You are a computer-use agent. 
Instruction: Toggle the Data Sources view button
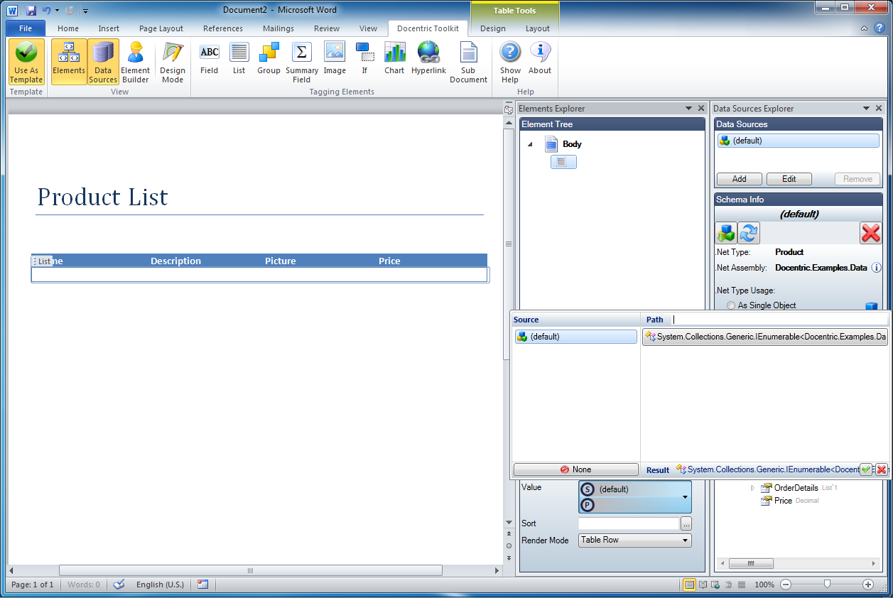pos(103,62)
